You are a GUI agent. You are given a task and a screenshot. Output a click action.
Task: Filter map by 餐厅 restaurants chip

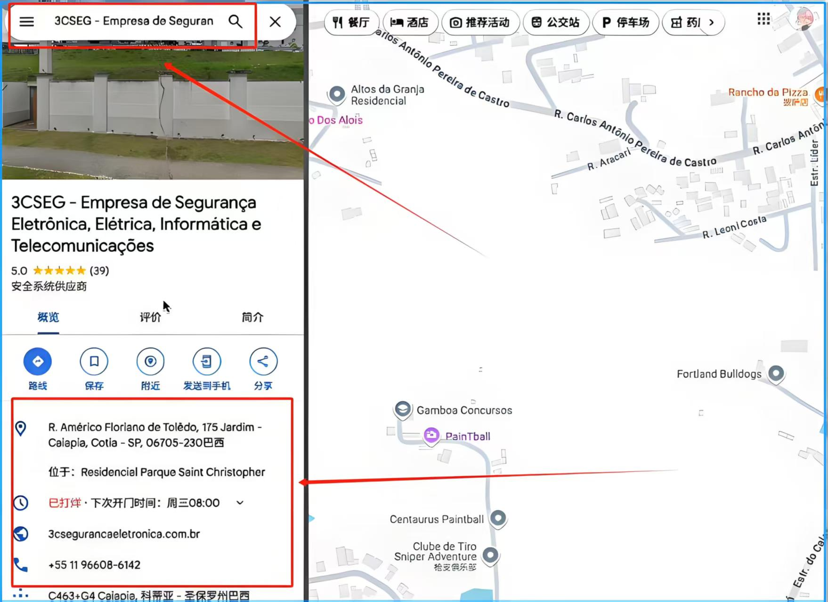(351, 22)
